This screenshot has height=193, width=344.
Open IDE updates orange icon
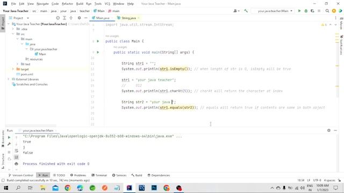[x=334, y=11]
